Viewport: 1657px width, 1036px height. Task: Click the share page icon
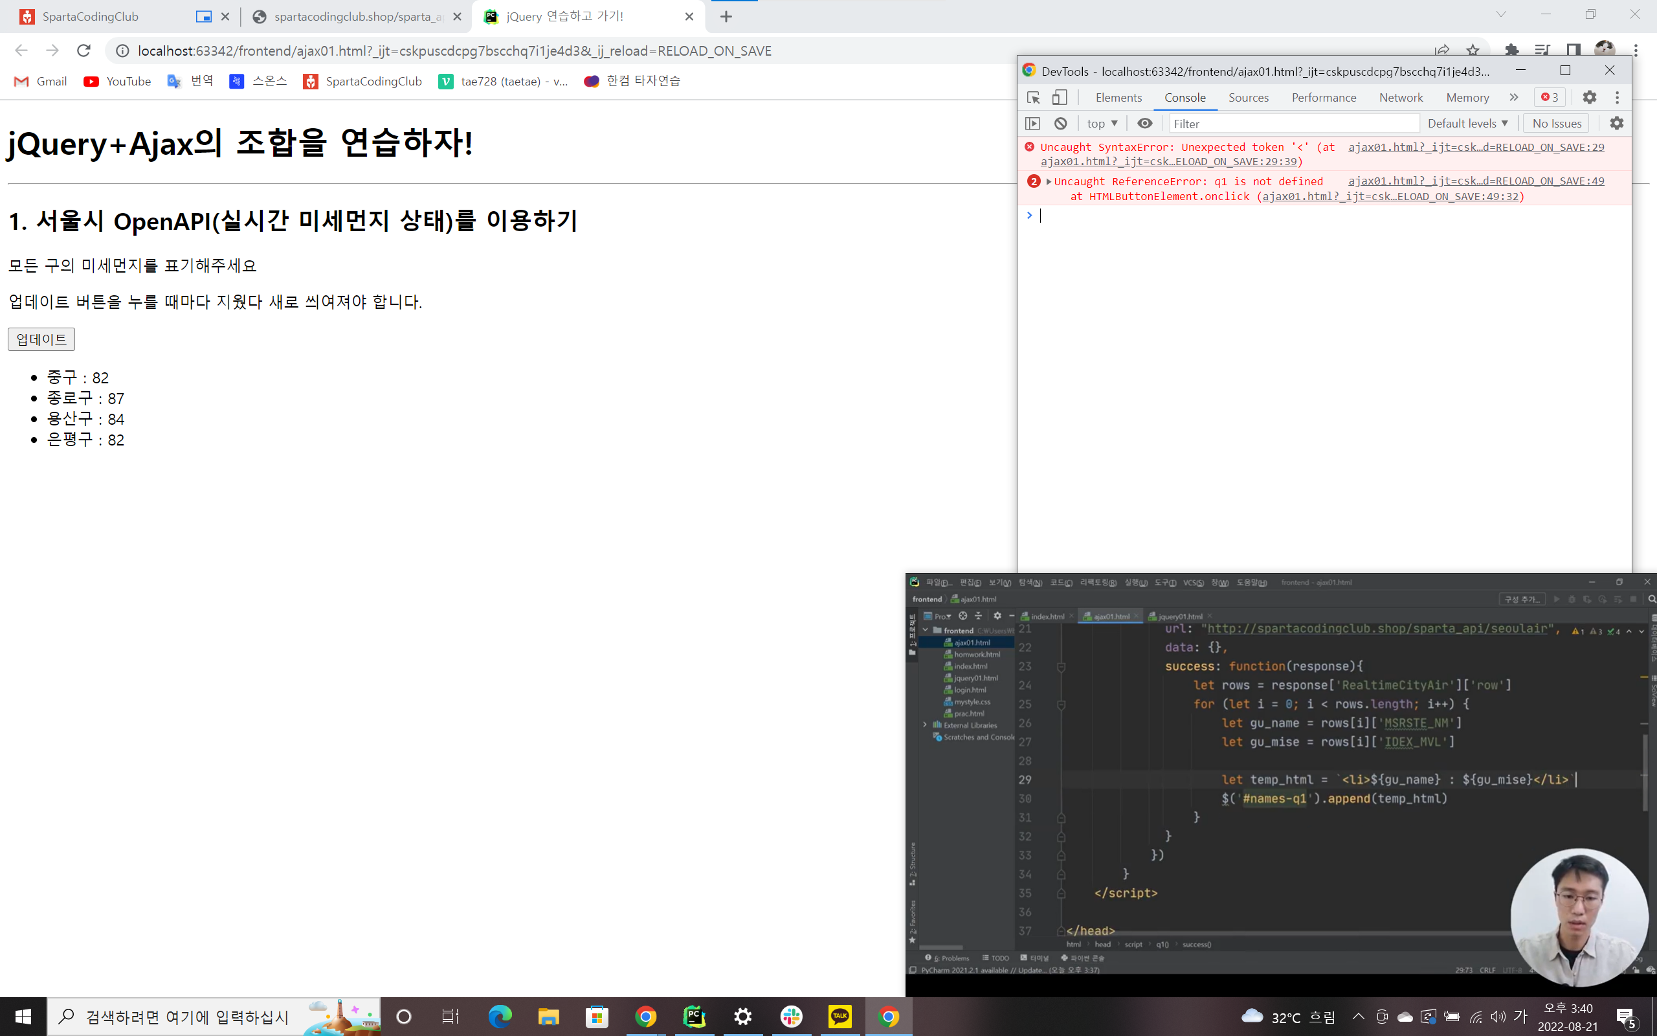[x=1442, y=51]
